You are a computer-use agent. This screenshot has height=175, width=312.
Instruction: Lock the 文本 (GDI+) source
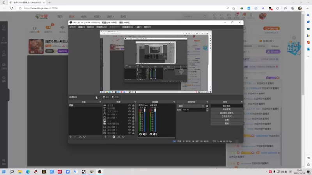133,112
